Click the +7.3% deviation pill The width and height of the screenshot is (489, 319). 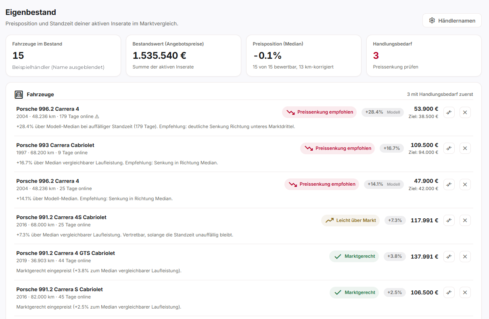pyautogui.click(x=395, y=220)
